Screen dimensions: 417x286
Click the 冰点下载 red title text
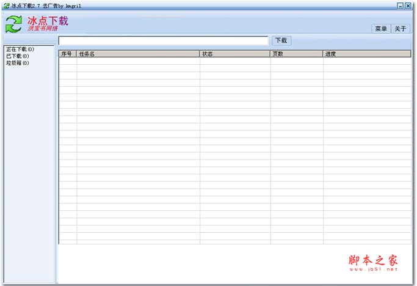48,21
